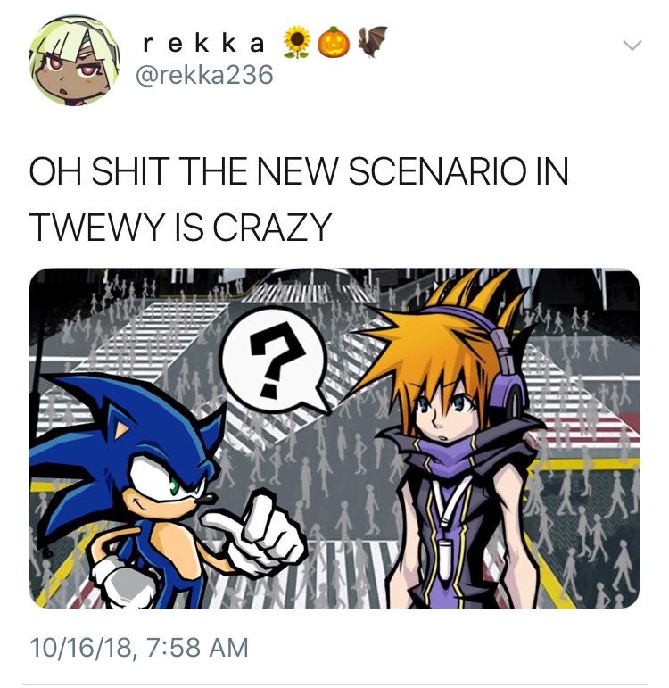Select the text line TWEWY IS CRAZY
This screenshot has width=669, height=688.
point(180,227)
